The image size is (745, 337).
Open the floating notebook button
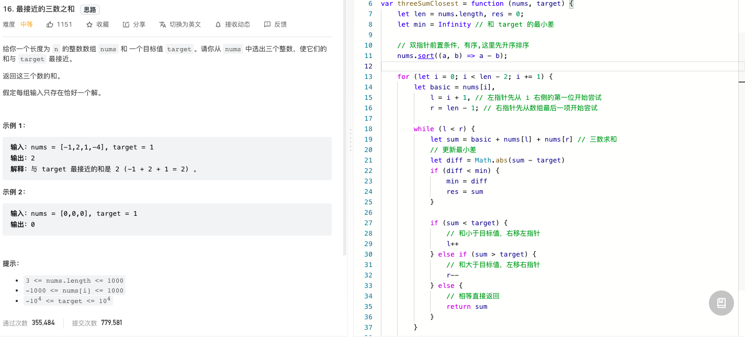click(x=721, y=303)
